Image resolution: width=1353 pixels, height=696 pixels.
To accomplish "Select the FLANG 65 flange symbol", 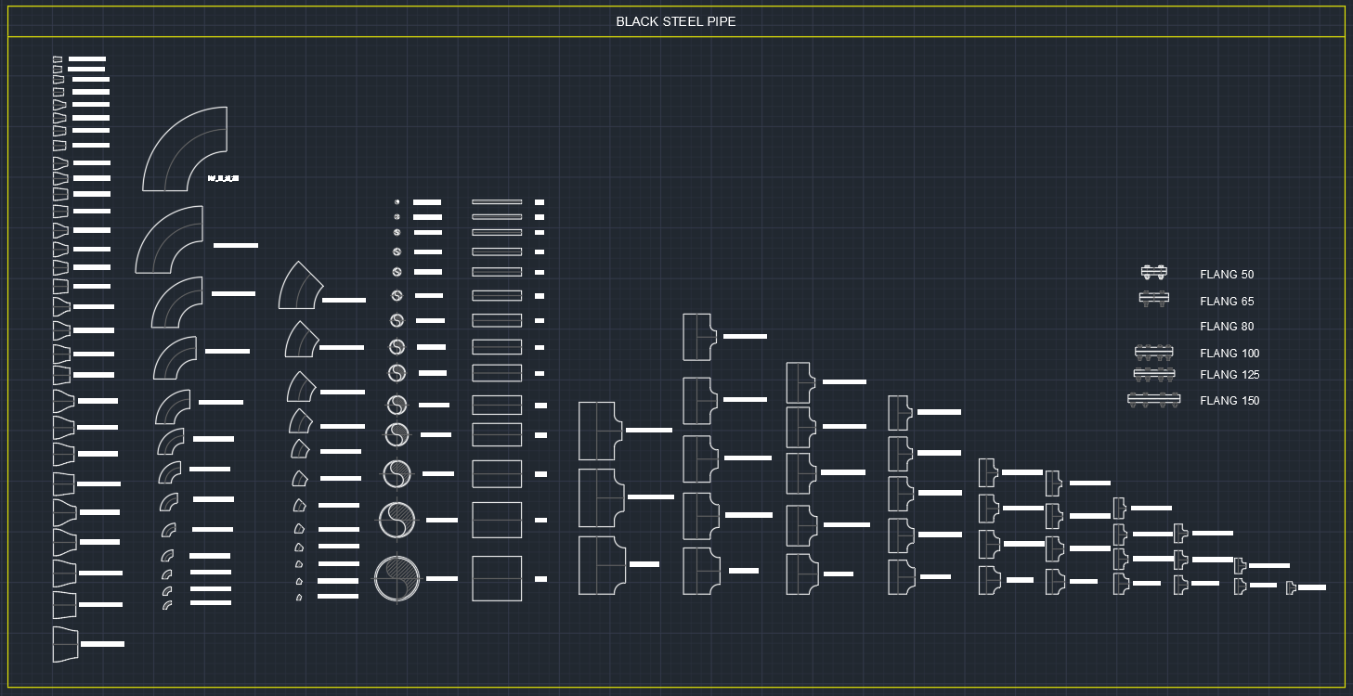I will 1154,299.
